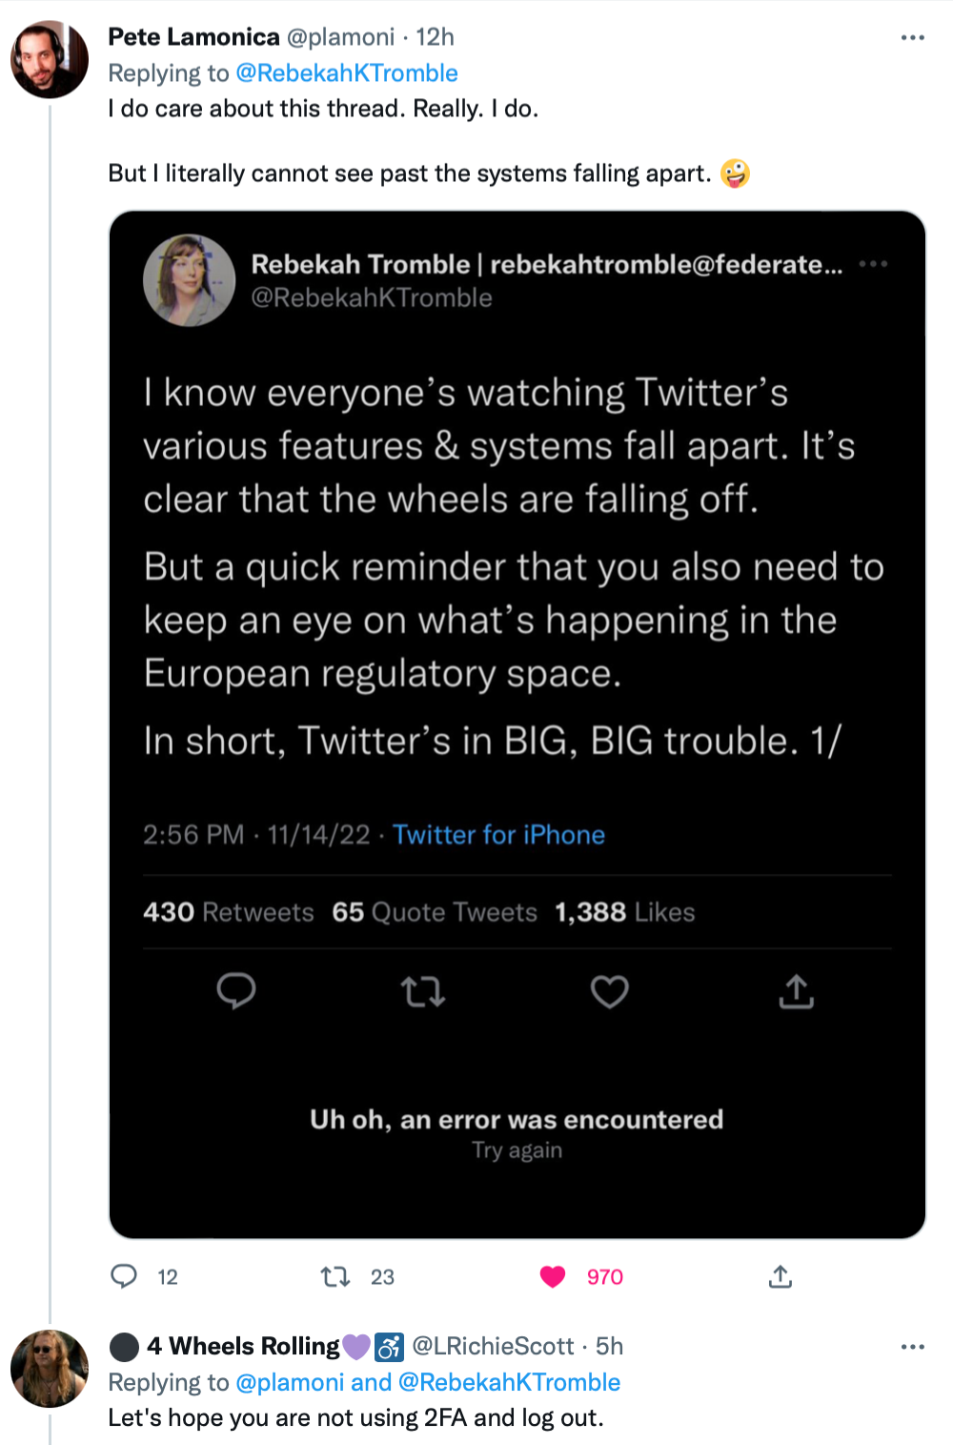Open @RebekahKTromble link in Pete's reply header

click(347, 73)
